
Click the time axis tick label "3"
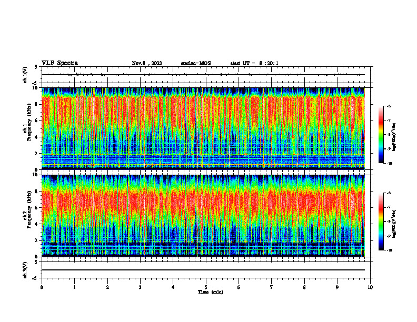[x=140, y=287]
